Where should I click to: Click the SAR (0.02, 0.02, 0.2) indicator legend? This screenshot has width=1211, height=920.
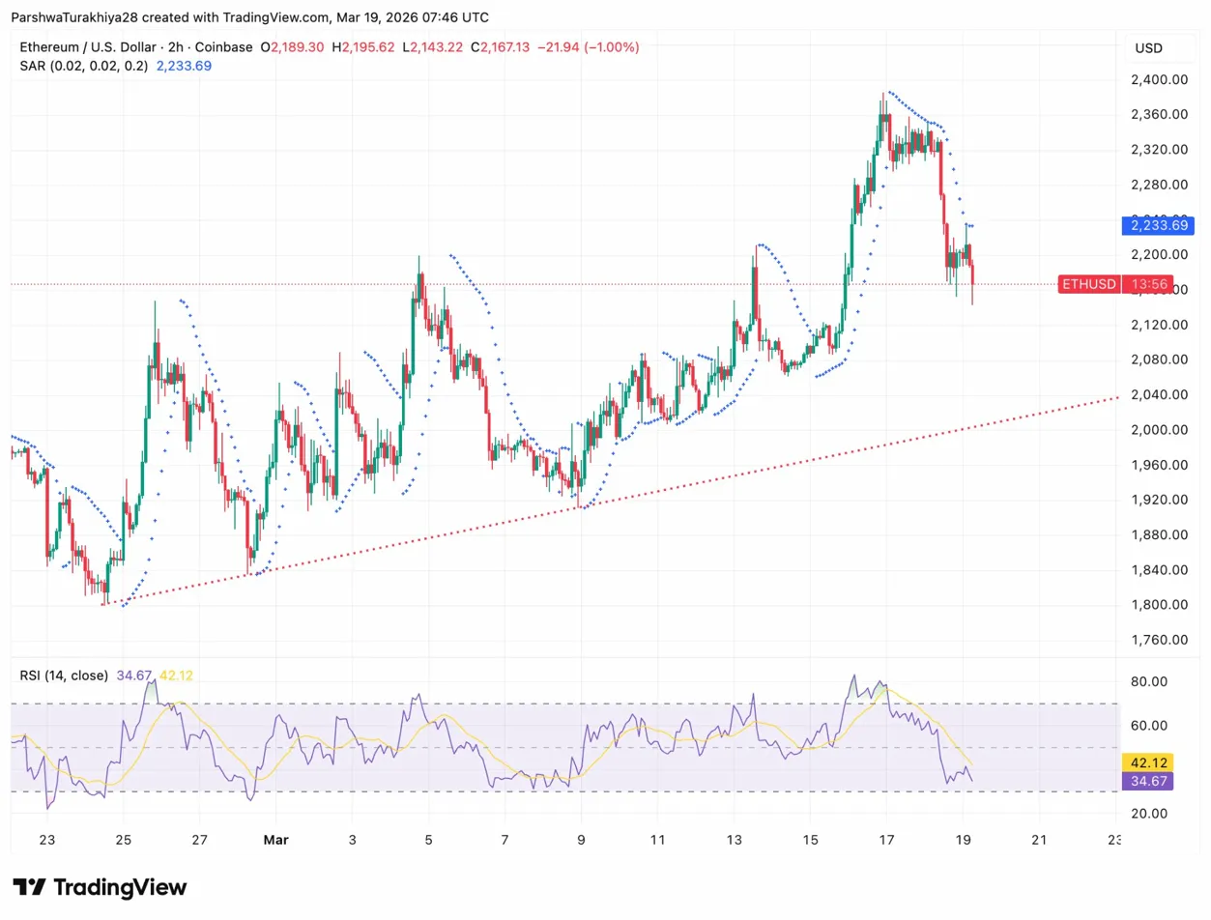click(x=82, y=66)
